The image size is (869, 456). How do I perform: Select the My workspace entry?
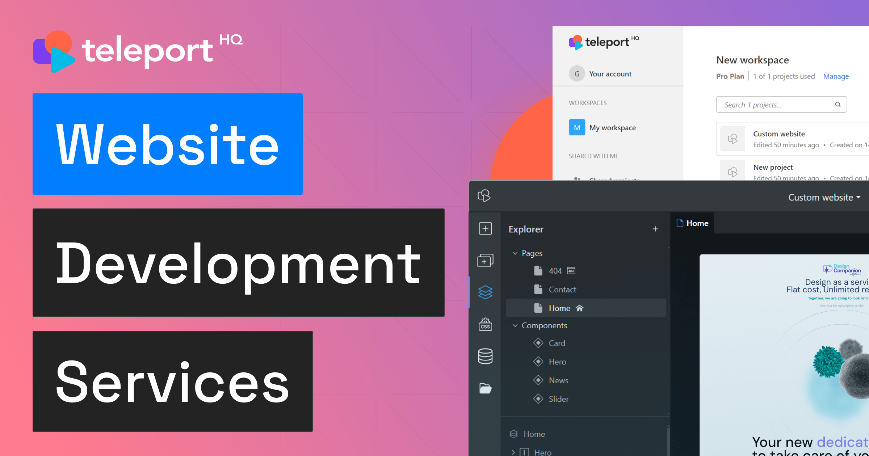pyautogui.click(x=612, y=127)
